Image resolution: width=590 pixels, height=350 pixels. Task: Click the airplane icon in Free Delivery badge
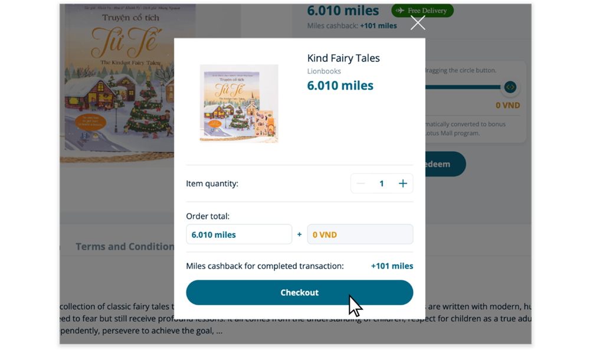401,11
